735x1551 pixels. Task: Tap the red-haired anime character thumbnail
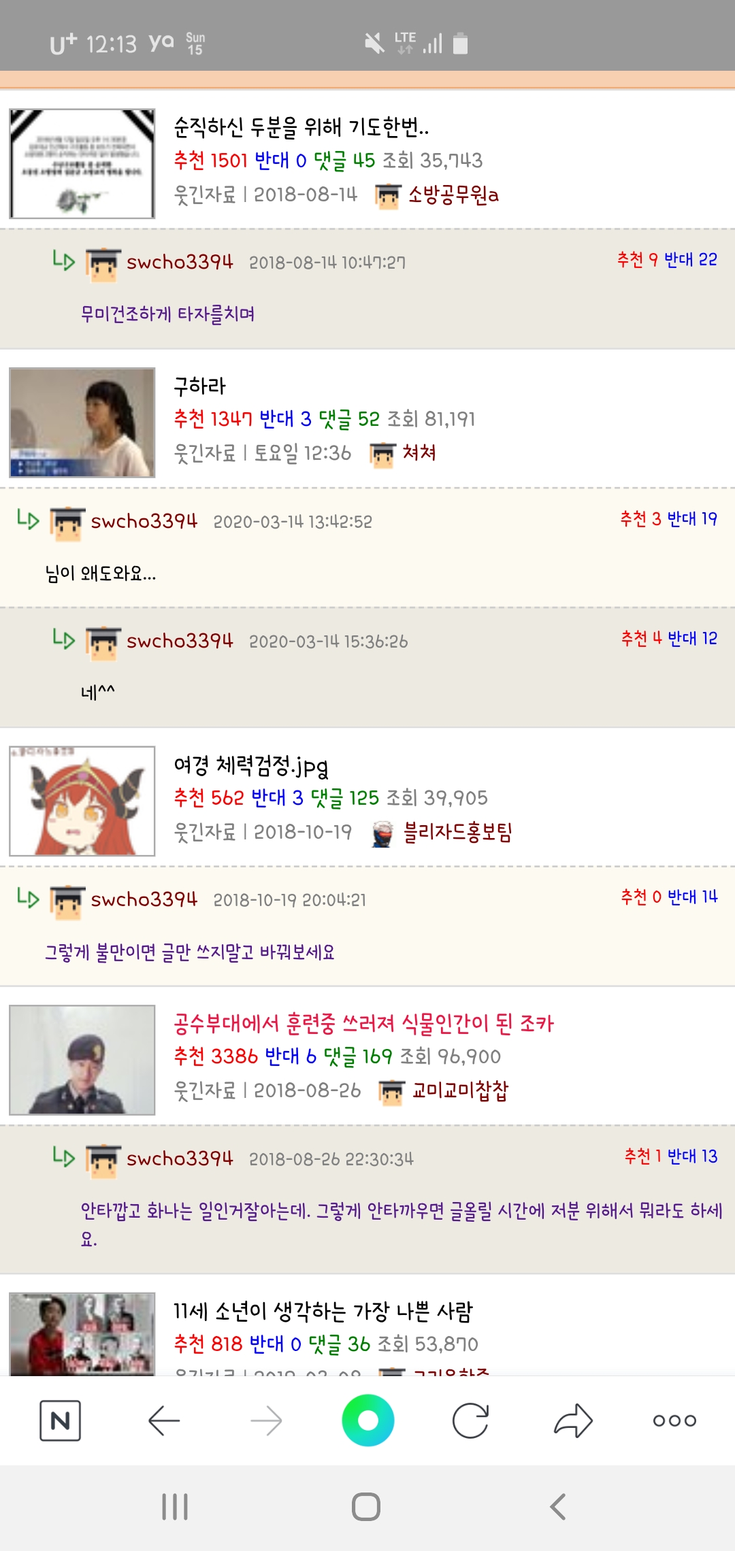(x=82, y=801)
